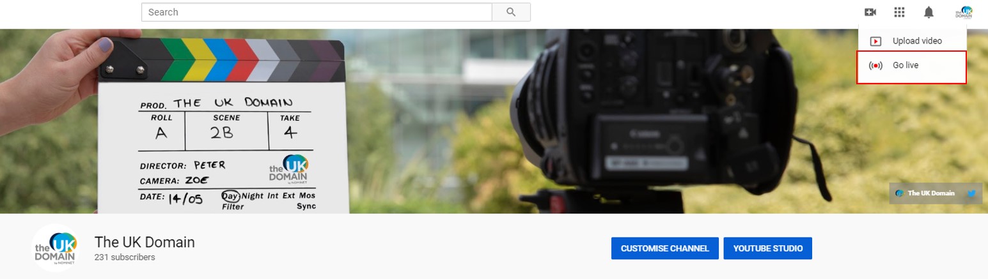Open the notifications bell
The height and width of the screenshot is (279, 988).
[x=929, y=12]
